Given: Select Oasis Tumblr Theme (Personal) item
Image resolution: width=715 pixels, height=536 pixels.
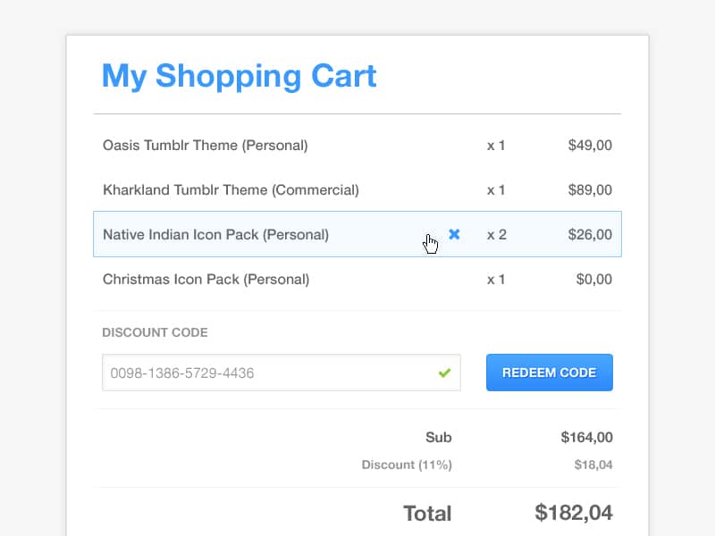Looking at the screenshot, I should [206, 145].
